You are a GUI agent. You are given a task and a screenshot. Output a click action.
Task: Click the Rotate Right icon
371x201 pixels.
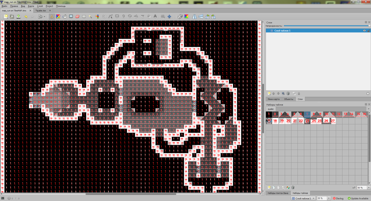pyautogui.click(x=214, y=17)
